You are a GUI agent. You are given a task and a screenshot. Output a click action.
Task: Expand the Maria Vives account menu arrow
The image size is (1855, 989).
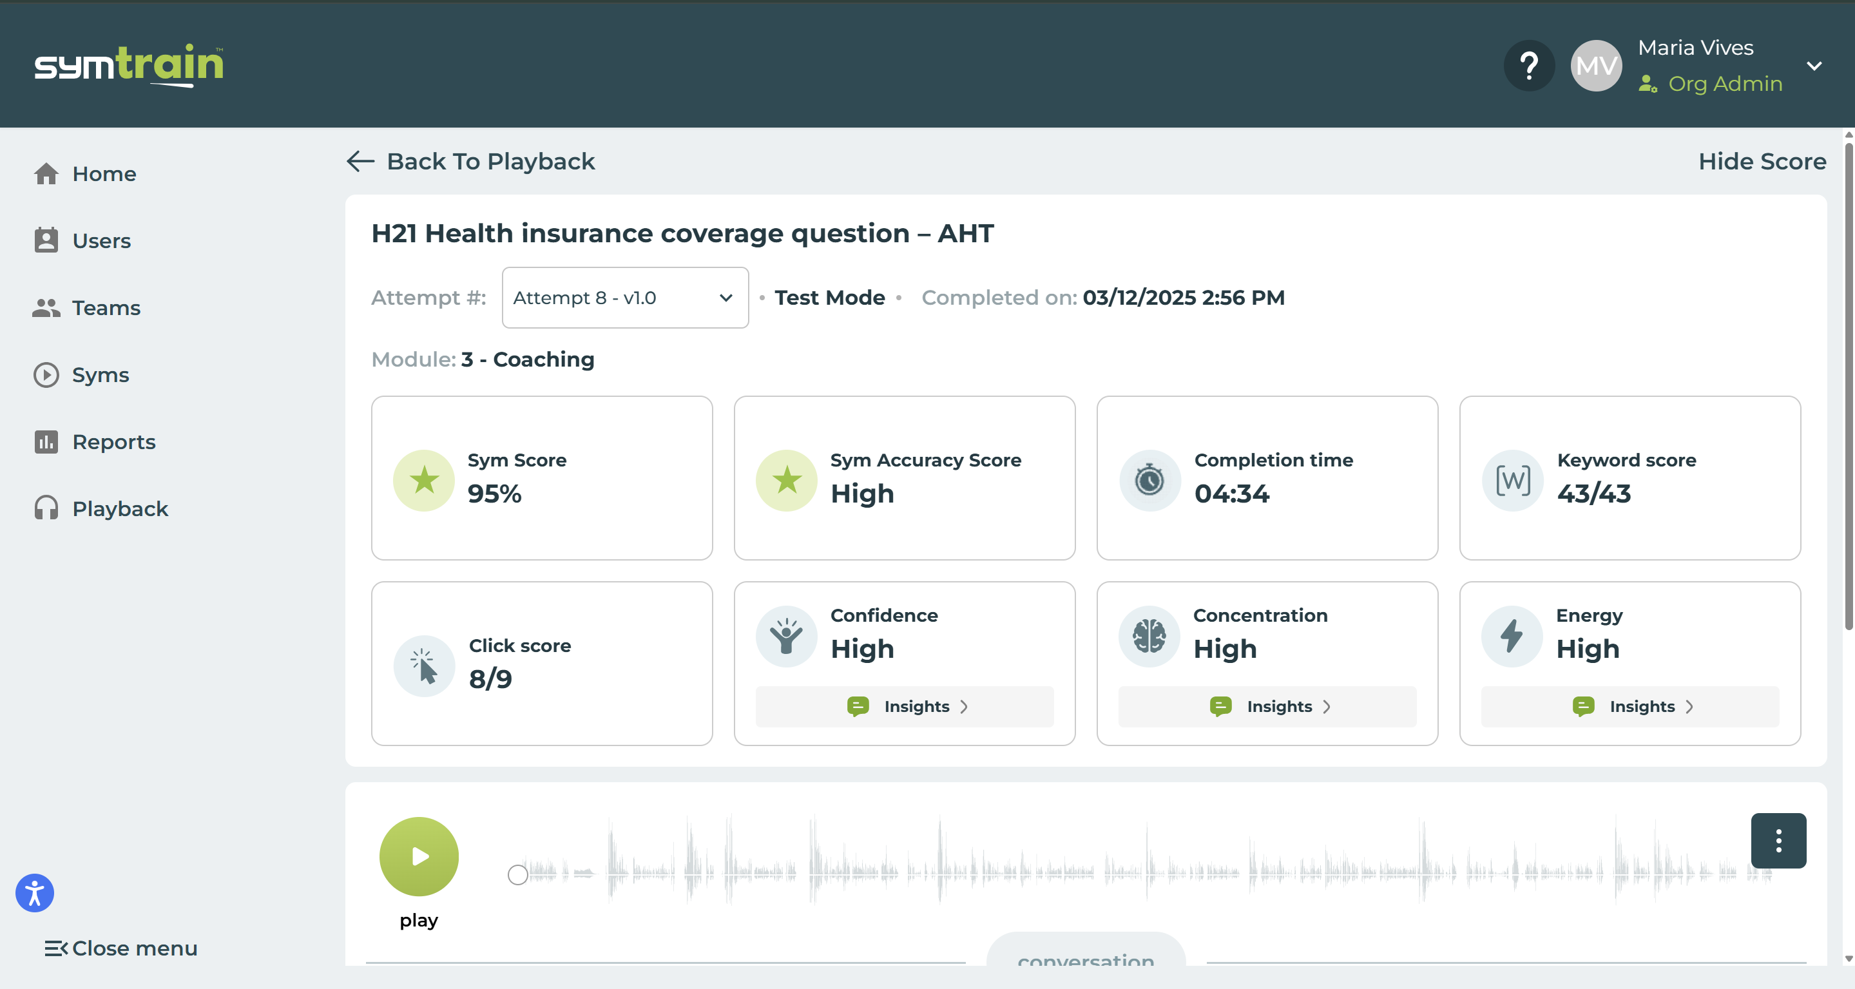point(1813,66)
